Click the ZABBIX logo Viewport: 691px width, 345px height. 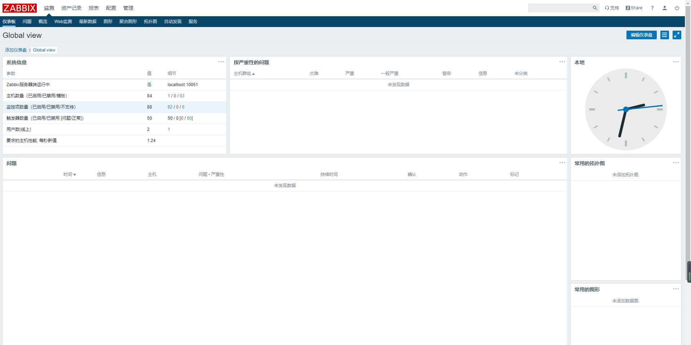pyautogui.click(x=19, y=8)
